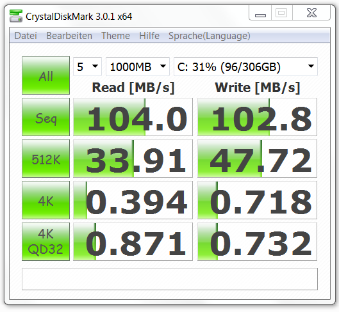The image size is (339, 312).
Task: Open the Hilfe menu
Action: [x=149, y=36]
